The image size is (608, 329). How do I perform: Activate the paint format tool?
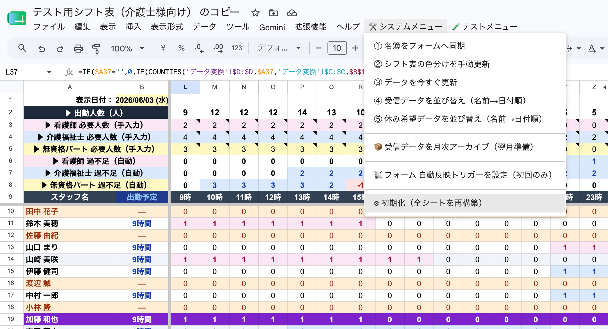[96, 48]
